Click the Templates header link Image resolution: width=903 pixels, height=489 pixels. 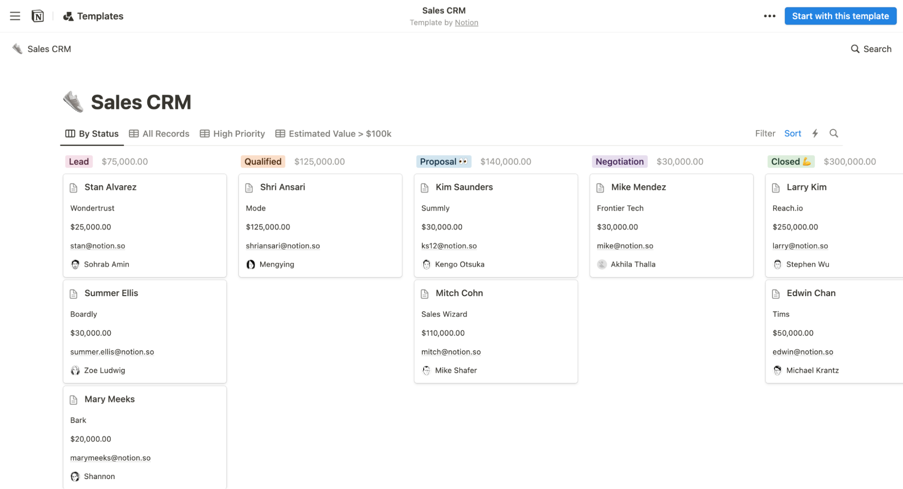tap(94, 16)
